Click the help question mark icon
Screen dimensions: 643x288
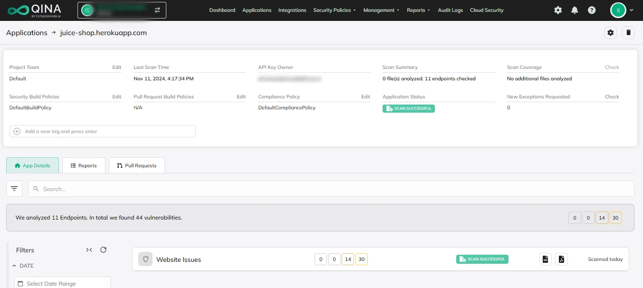pos(592,10)
